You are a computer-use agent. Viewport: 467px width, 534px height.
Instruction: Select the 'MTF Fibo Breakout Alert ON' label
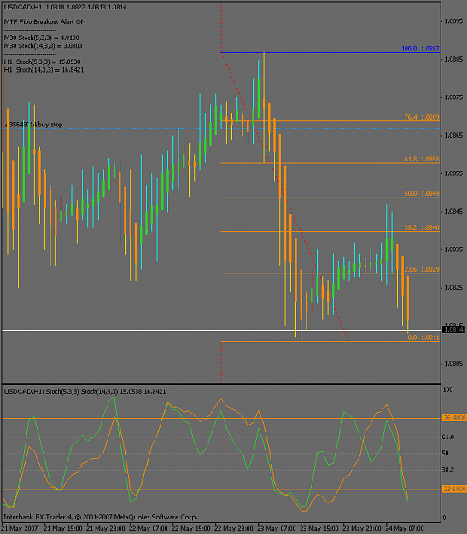point(45,22)
